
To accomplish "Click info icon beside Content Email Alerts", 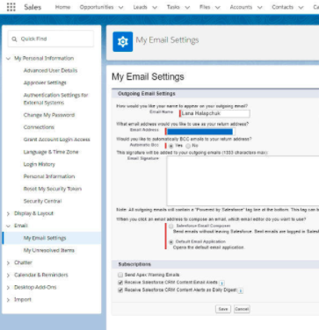I will point(221,283).
